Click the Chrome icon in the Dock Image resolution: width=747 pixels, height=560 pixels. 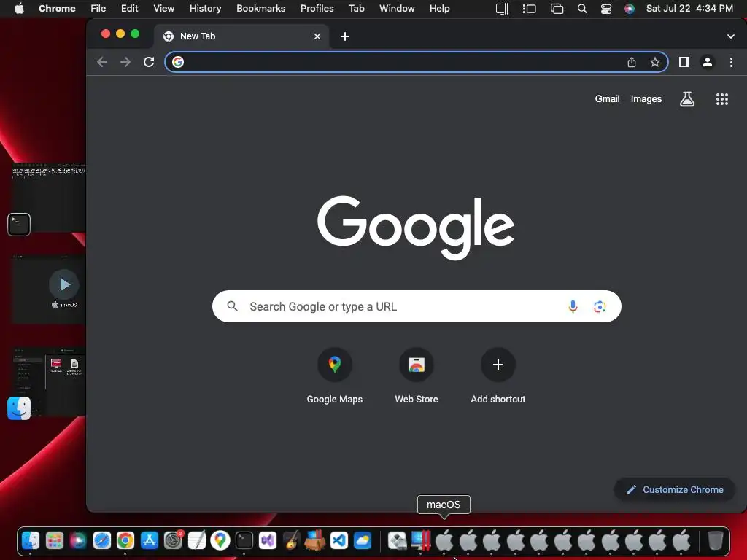point(125,540)
